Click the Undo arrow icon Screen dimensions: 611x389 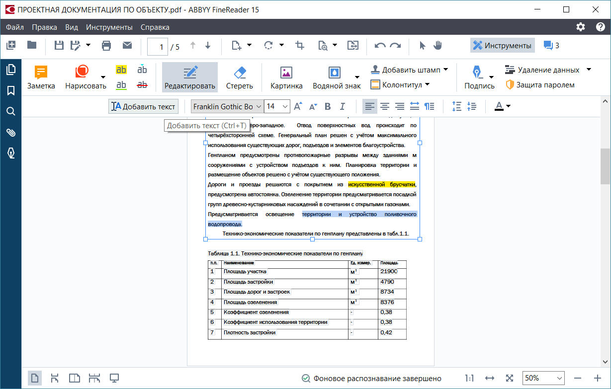click(x=381, y=45)
